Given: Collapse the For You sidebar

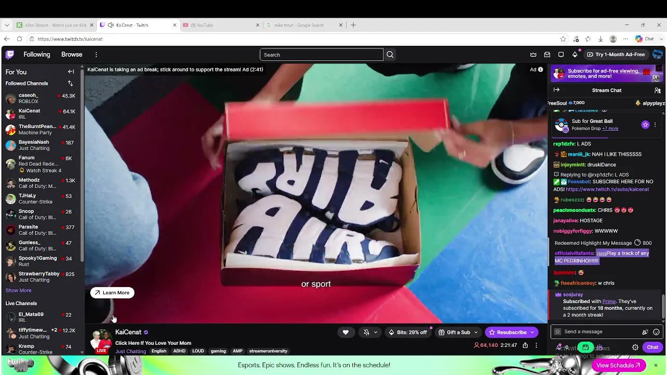Looking at the screenshot, I should tap(71, 72).
